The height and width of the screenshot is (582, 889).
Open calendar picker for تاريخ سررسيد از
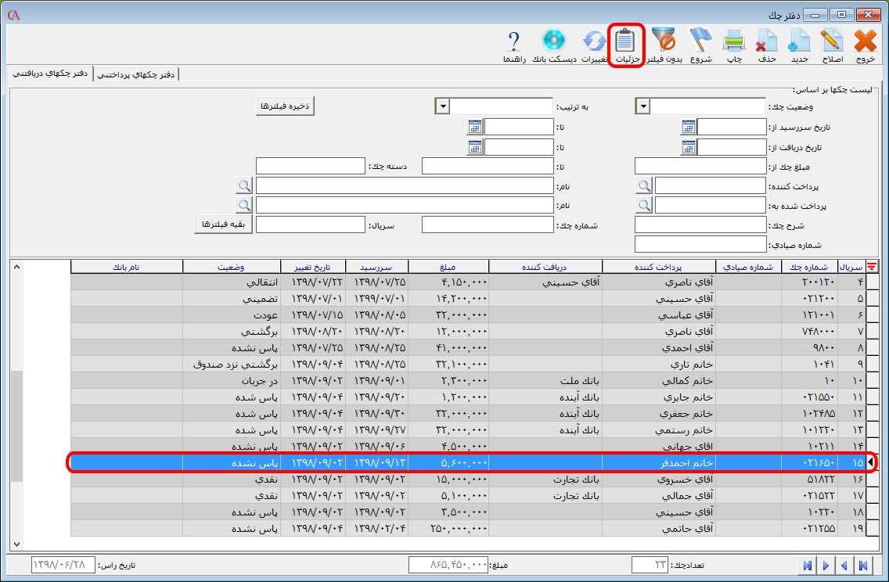pyautogui.click(x=688, y=127)
